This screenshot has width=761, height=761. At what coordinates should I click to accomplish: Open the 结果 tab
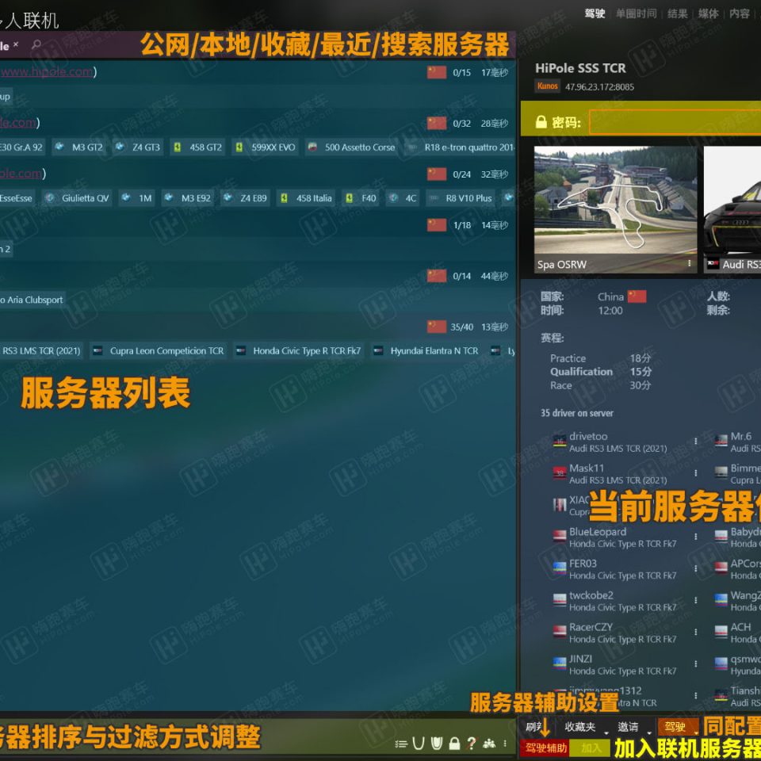678,13
